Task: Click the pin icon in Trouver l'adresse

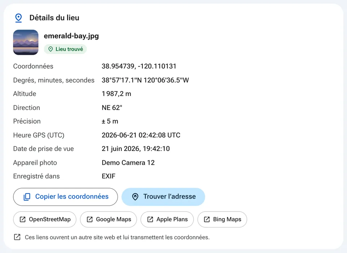Action: click(135, 197)
